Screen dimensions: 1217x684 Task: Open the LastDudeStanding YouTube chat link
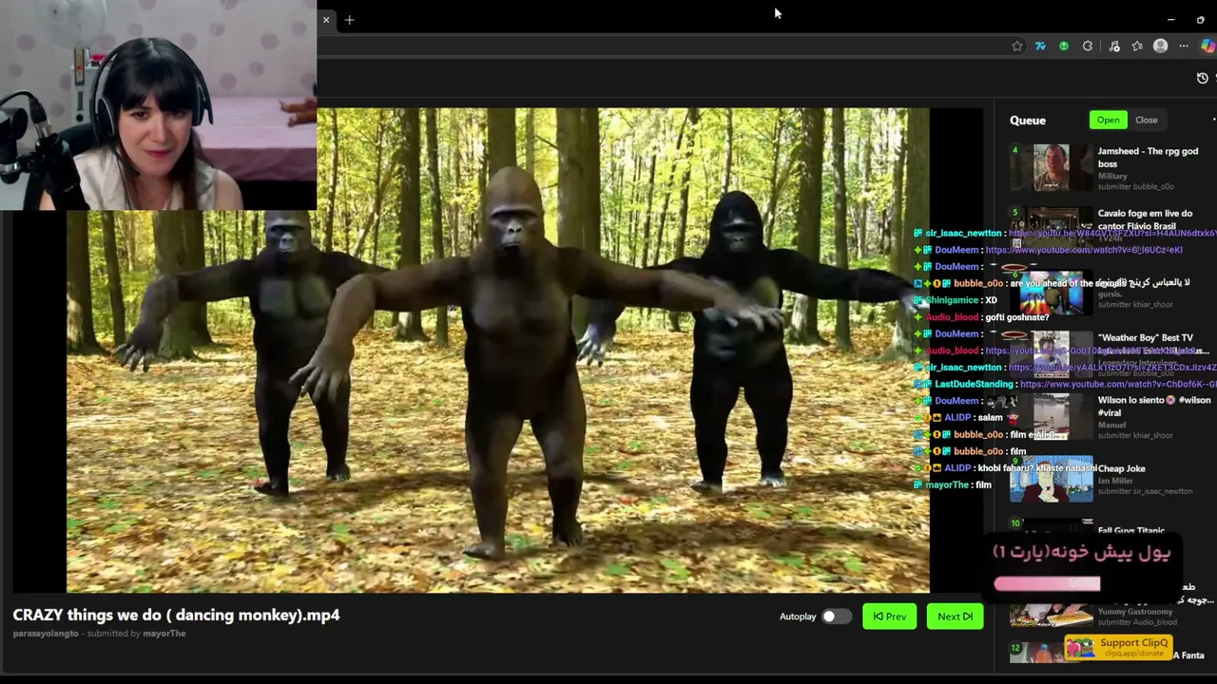(x=1117, y=384)
